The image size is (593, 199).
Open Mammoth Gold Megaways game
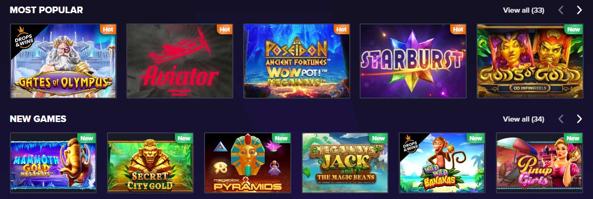[x=53, y=163]
